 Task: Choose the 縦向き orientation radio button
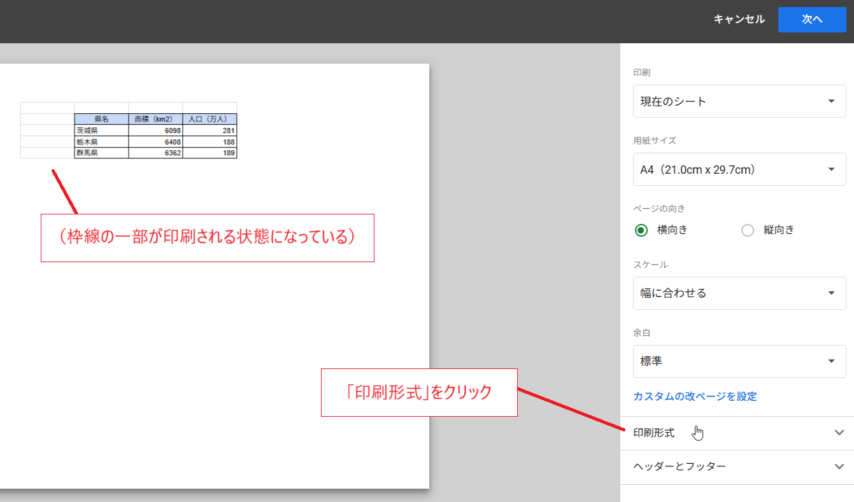[x=748, y=230]
